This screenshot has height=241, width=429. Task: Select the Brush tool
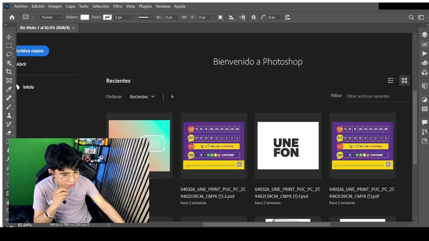9,106
